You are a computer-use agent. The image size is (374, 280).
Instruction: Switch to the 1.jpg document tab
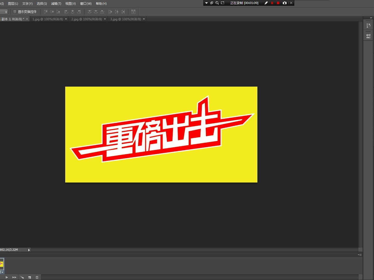click(48, 19)
